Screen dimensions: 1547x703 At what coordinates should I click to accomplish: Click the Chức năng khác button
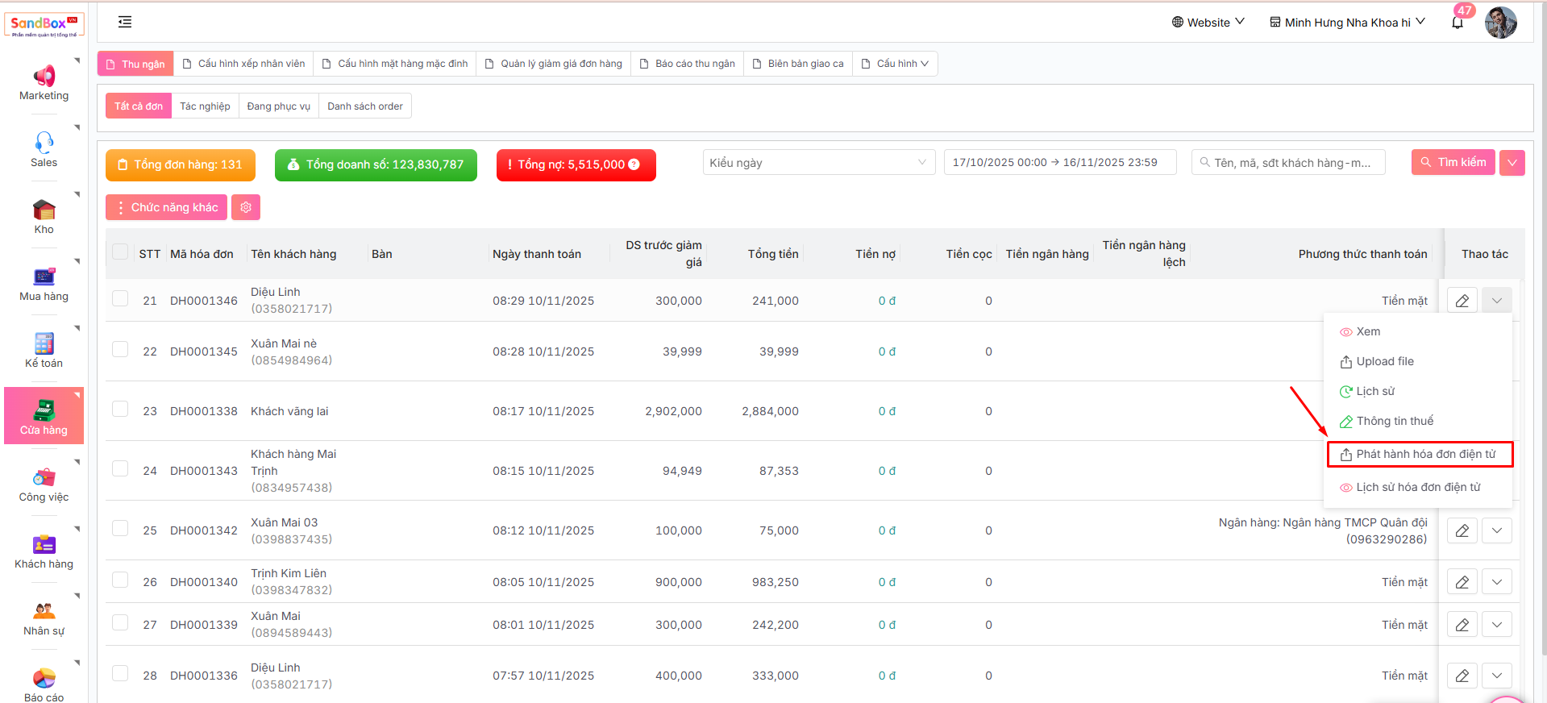(x=167, y=207)
